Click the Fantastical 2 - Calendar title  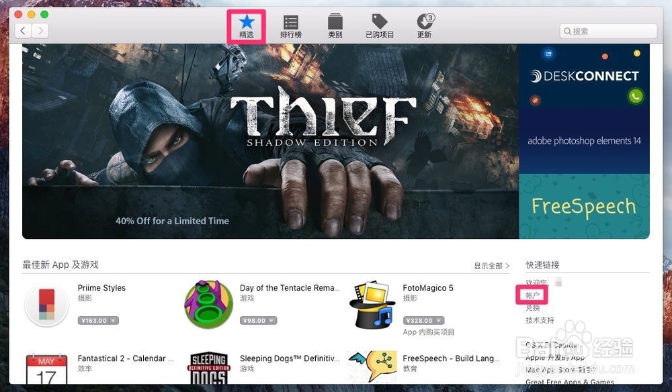pos(126,358)
